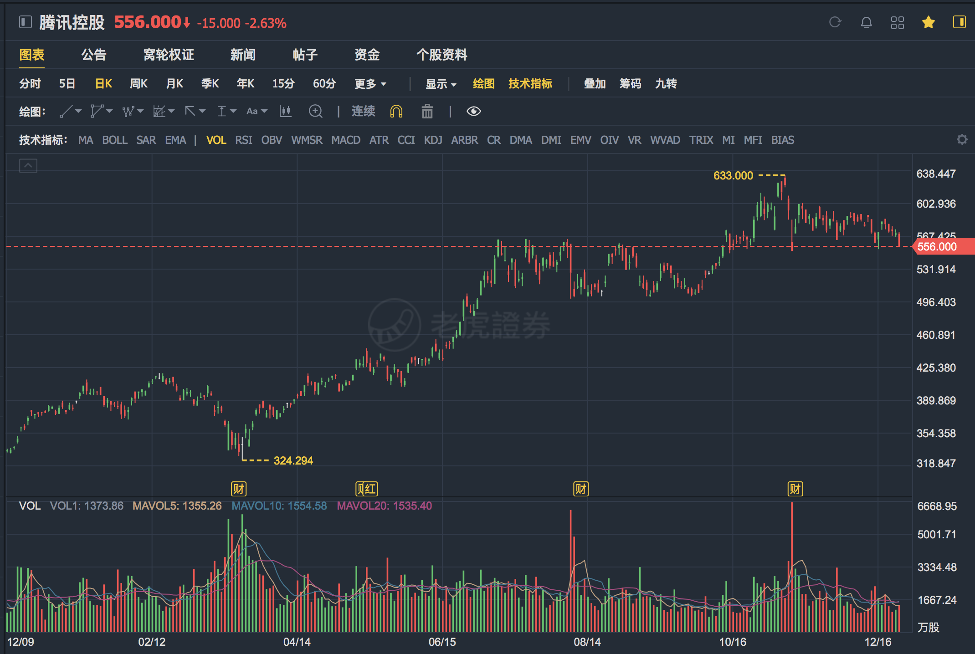Viewport: 975px width, 654px height.
Task: Select the polyline channel drawing tool
Action: tap(97, 111)
